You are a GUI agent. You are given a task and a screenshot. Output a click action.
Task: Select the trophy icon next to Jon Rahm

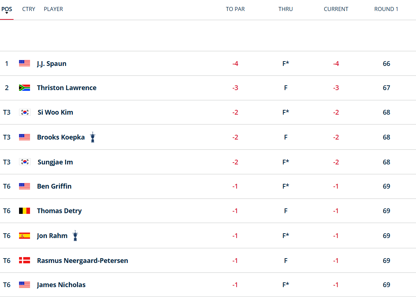pos(75,235)
